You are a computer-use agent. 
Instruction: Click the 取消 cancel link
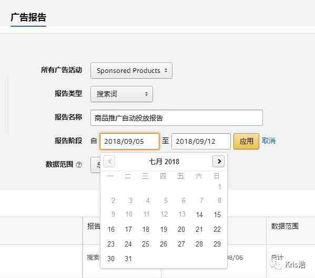269,141
